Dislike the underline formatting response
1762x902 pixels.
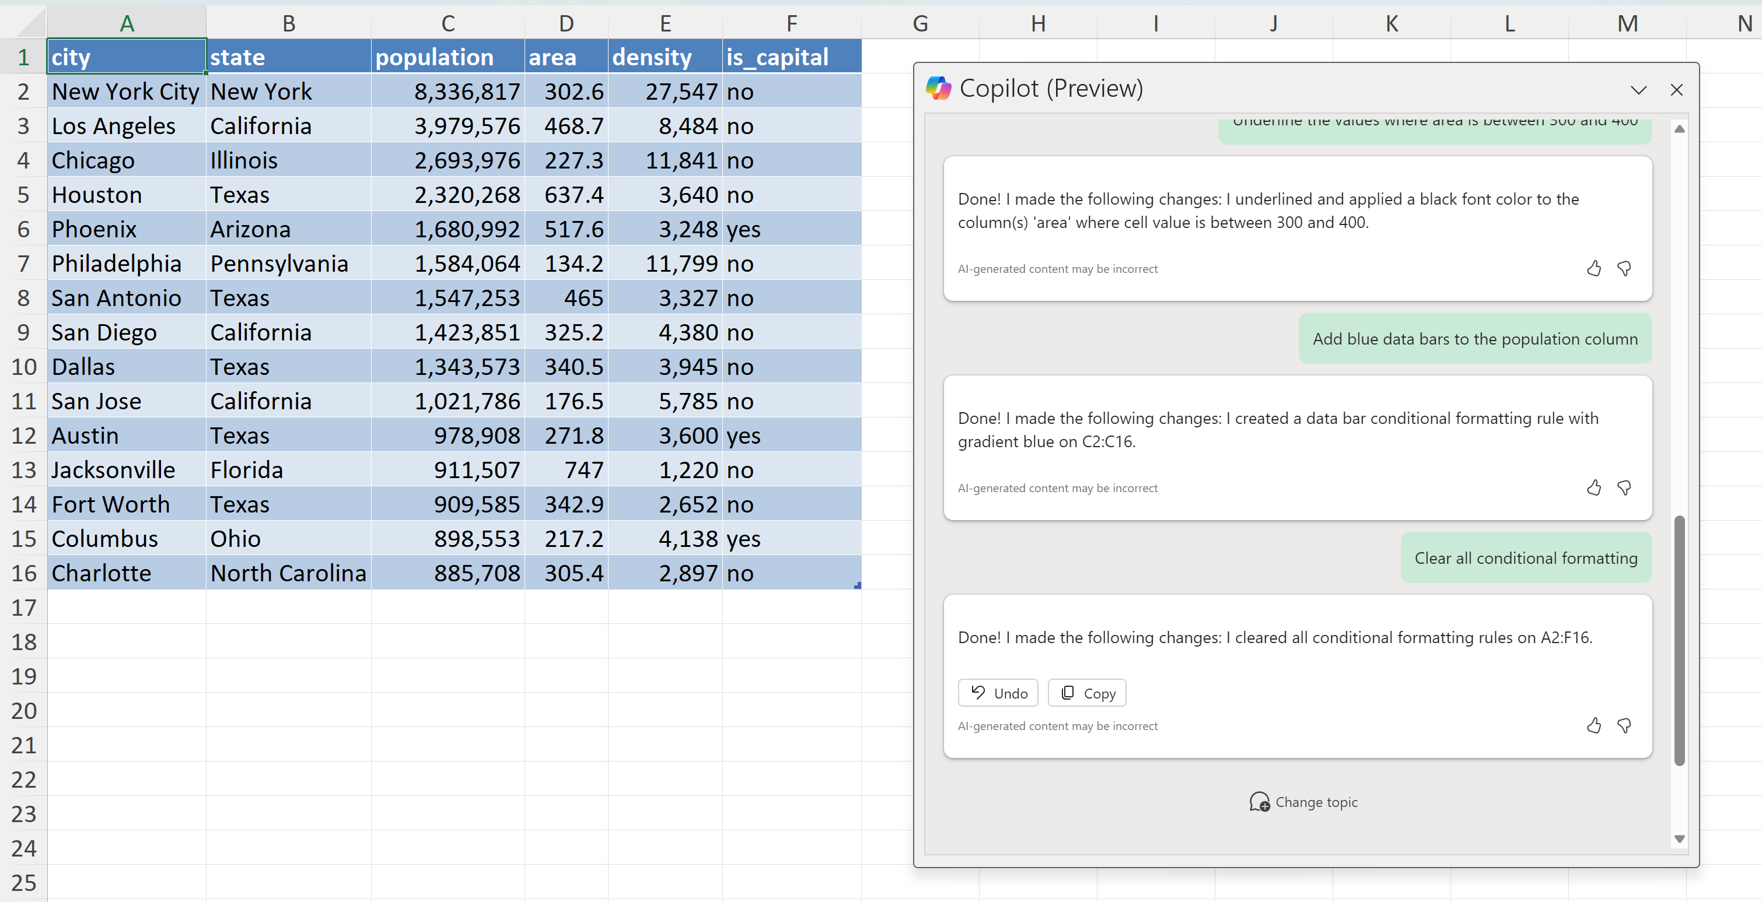click(1624, 269)
